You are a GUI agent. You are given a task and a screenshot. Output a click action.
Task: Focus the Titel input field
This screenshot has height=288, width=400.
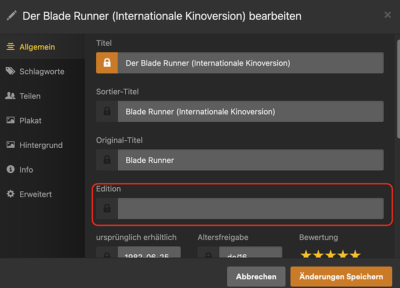coord(250,63)
